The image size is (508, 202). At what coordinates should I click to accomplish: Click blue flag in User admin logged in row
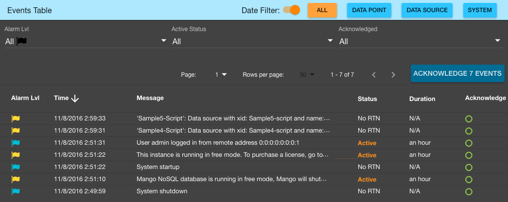pos(16,143)
